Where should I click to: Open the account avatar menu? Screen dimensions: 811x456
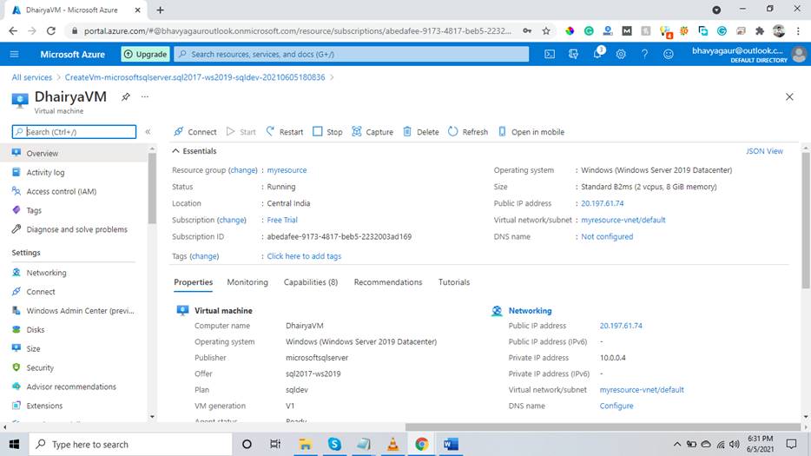[799, 54]
